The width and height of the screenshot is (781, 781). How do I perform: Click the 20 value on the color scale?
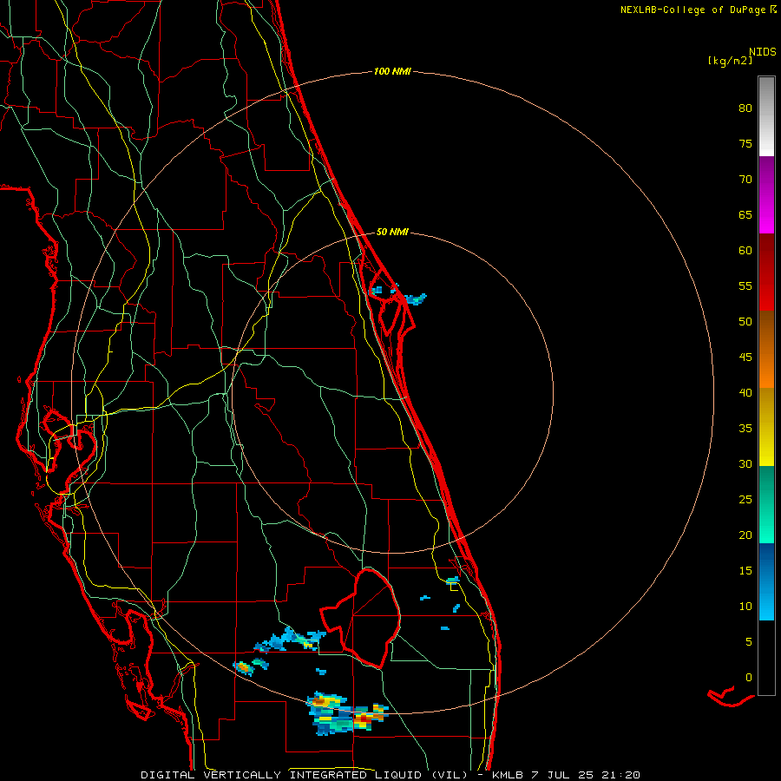tap(745, 535)
